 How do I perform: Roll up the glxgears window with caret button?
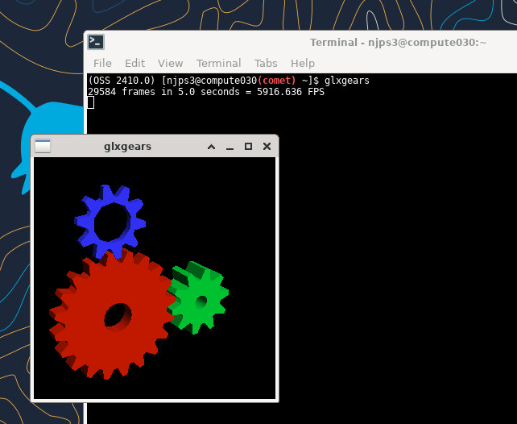[x=211, y=147]
